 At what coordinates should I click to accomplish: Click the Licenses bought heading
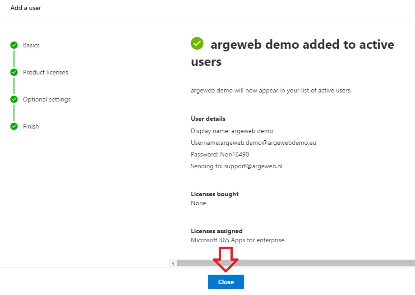tap(215, 194)
